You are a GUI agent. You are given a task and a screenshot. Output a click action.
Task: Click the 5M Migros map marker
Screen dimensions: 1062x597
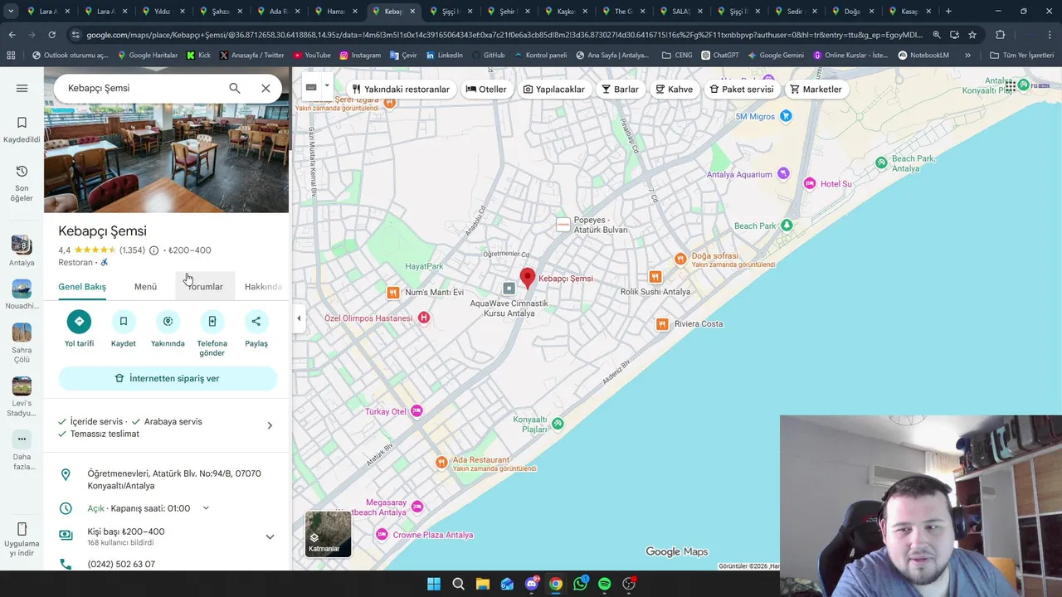pos(786,116)
